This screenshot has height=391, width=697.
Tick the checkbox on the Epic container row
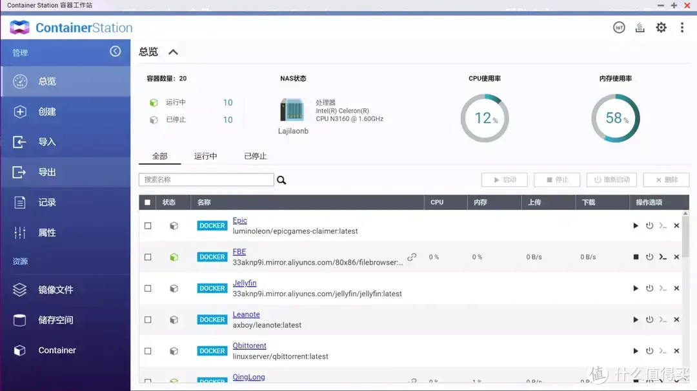pos(147,225)
